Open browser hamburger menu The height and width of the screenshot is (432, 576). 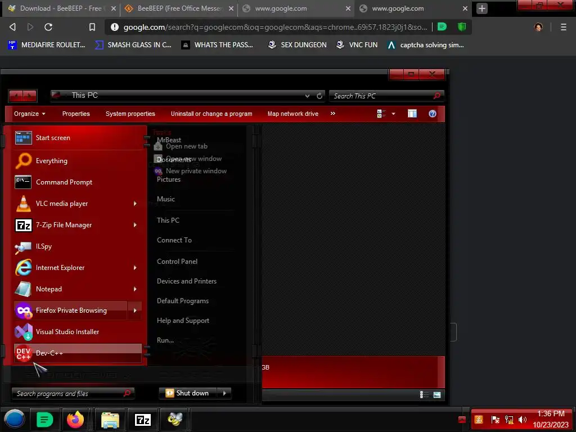(x=563, y=27)
